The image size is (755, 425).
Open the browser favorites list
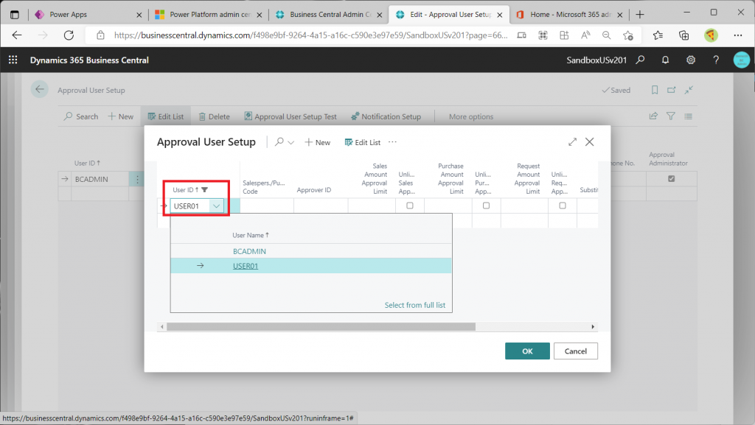click(658, 35)
